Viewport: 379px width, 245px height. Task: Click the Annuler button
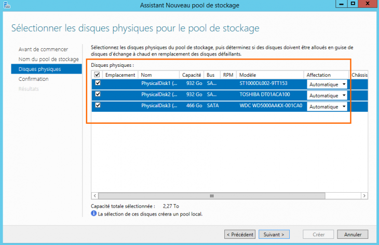[353, 234]
